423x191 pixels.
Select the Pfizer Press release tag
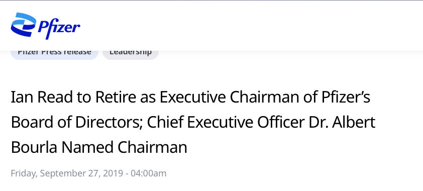click(54, 55)
